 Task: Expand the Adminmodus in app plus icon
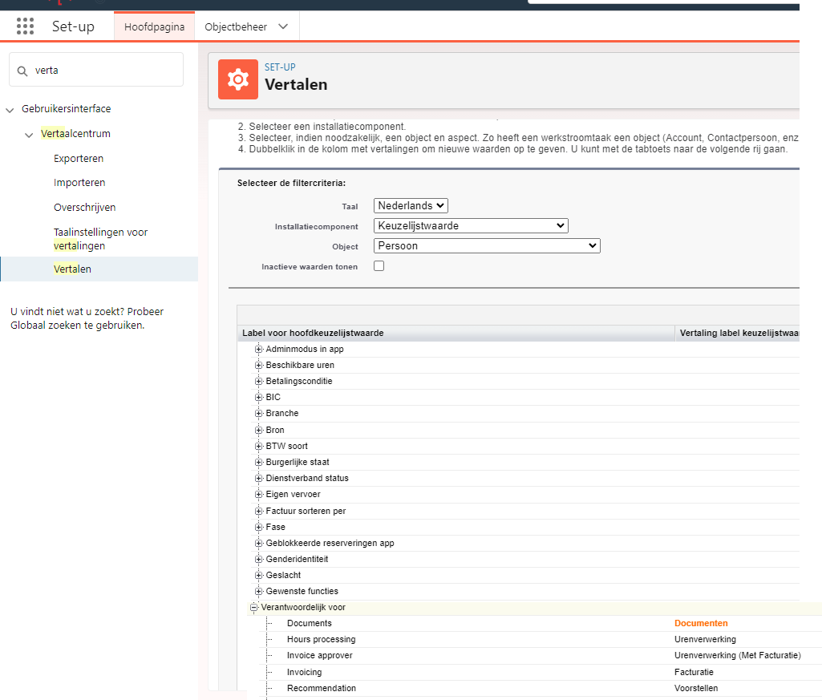coord(259,350)
